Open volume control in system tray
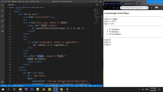163x92 pixels. pyautogui.click(x=143, y=89)
